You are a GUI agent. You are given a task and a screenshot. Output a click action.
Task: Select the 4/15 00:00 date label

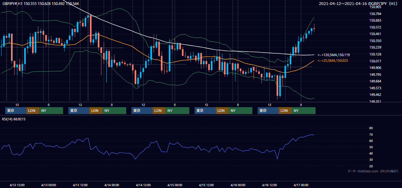point(175,185)
